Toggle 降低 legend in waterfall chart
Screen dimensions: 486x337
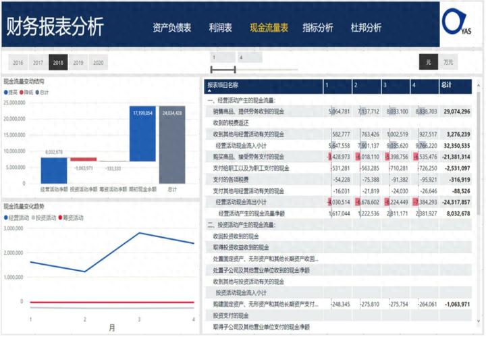click(26, 93)
